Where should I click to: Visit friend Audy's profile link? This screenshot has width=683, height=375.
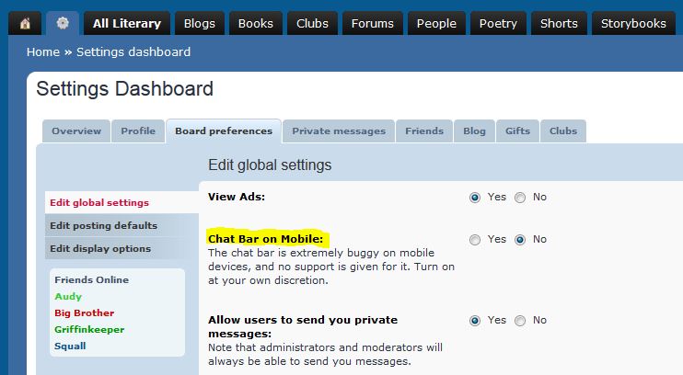68,296
